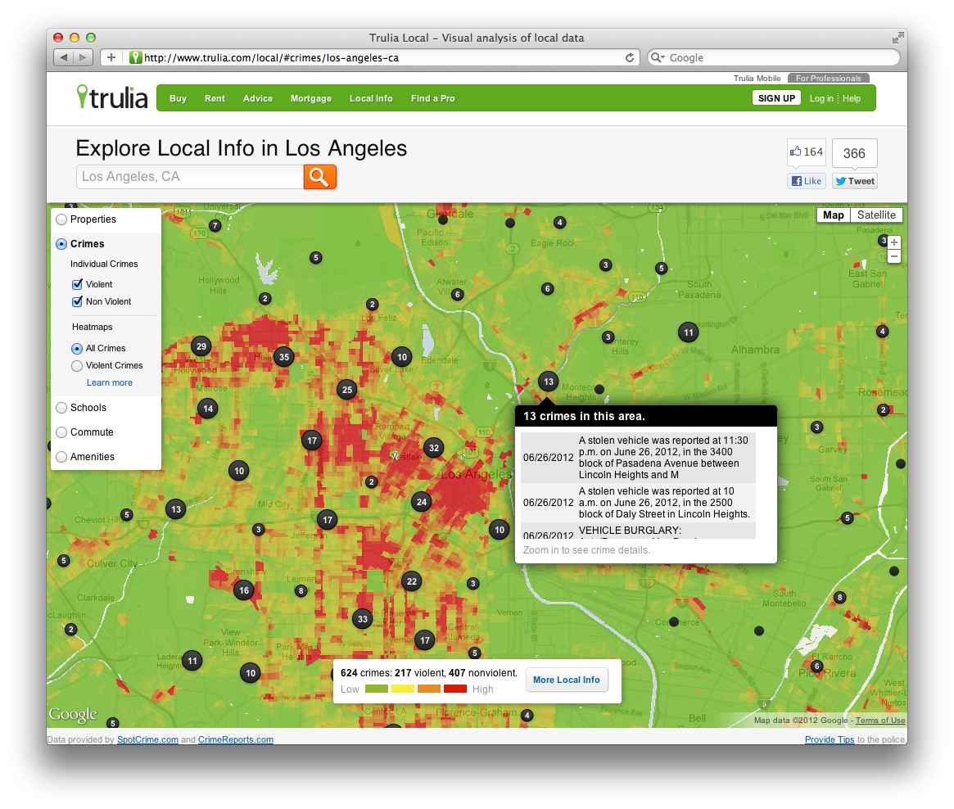Click the orange search magnifier button
Viewport: 954px width, 809px height.
(x=320, y=177)
